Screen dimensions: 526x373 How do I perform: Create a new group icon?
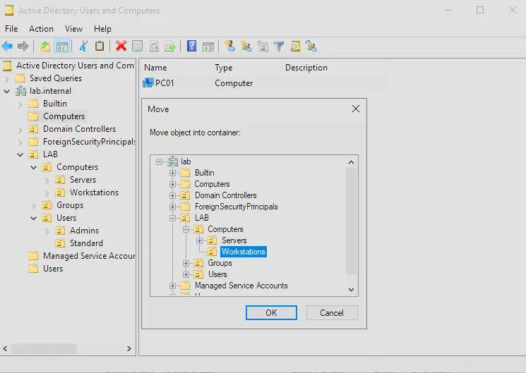tap(246, 46)
